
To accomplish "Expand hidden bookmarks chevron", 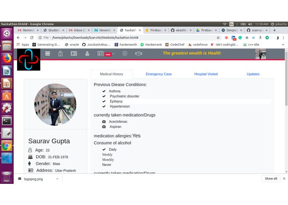I will (x=283, y=44).
